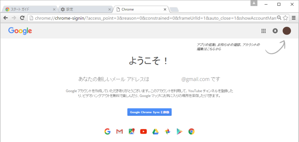Minimize the Chrome window
Viewport: 299px width, 142px height.
coord(266,4)
